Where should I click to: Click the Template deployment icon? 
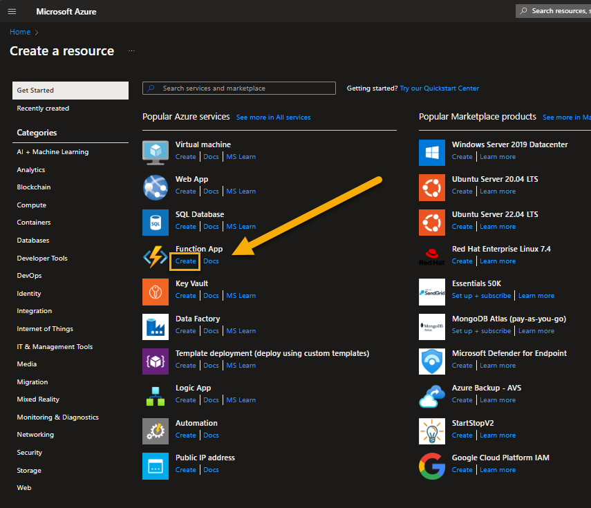coord(156,361)
